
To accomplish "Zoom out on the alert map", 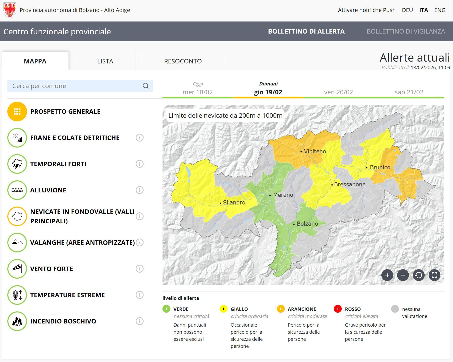I will tap(403, 275).
